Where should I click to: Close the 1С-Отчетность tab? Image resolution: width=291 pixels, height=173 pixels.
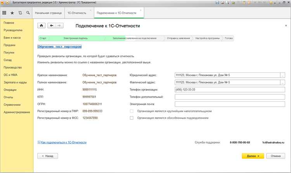tap(90, 10)
